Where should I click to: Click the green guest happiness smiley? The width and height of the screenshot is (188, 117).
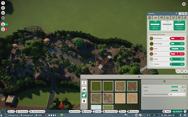click(x=62, y=115)
